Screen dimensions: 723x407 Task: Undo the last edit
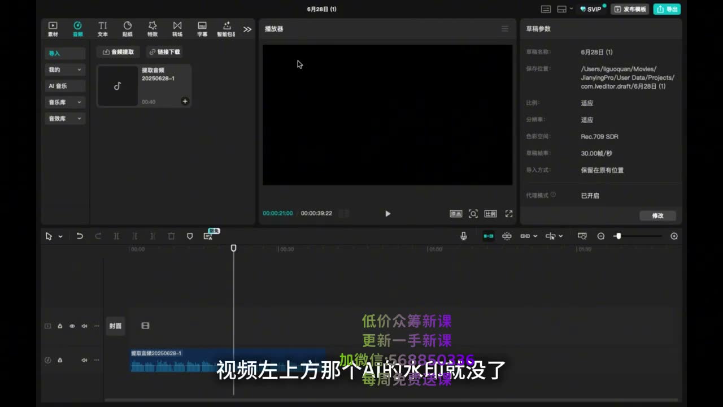[x=80, y=236]
